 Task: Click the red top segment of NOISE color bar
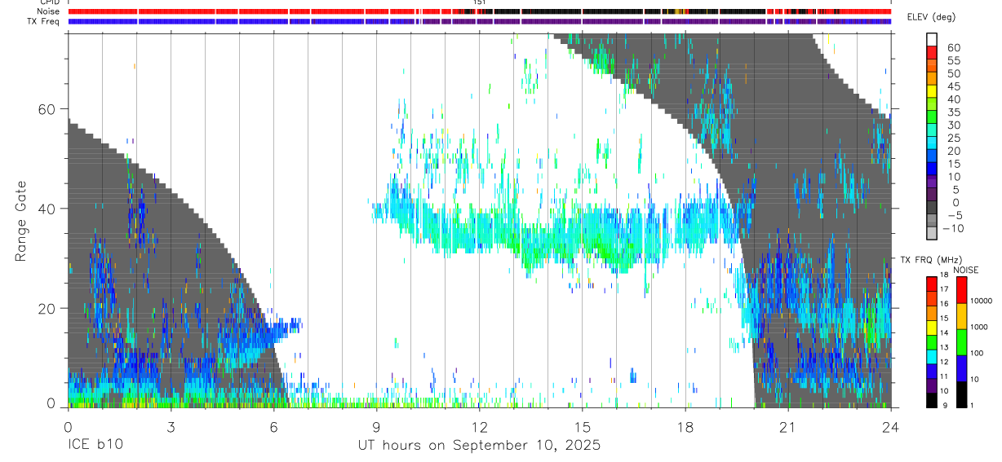[961, 290]
